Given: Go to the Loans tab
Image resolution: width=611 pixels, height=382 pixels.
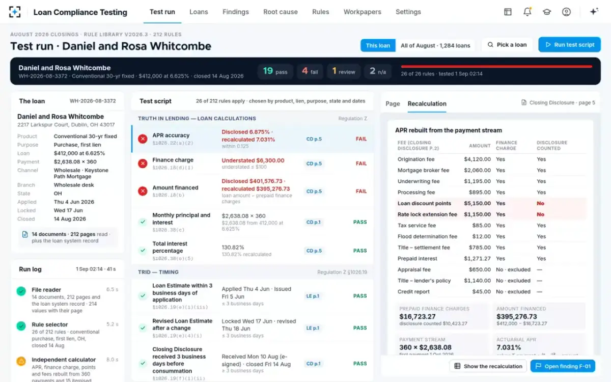Looking at the screenshot, I should [199, 12].
